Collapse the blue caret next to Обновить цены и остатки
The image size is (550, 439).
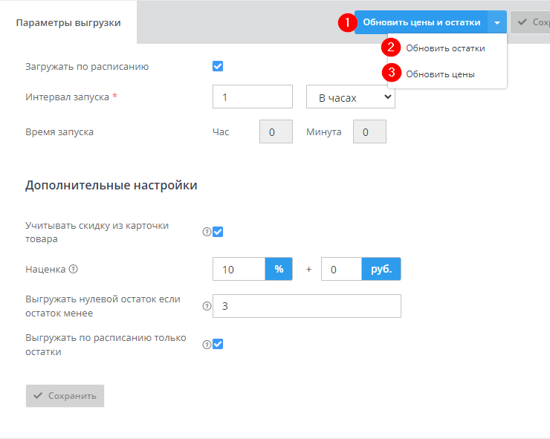point(497,22)
